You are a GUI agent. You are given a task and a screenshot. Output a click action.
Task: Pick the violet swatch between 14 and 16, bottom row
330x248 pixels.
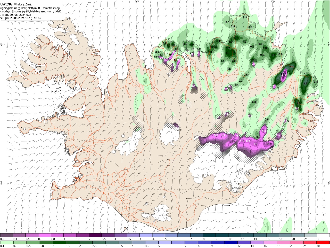click(258, 242)
